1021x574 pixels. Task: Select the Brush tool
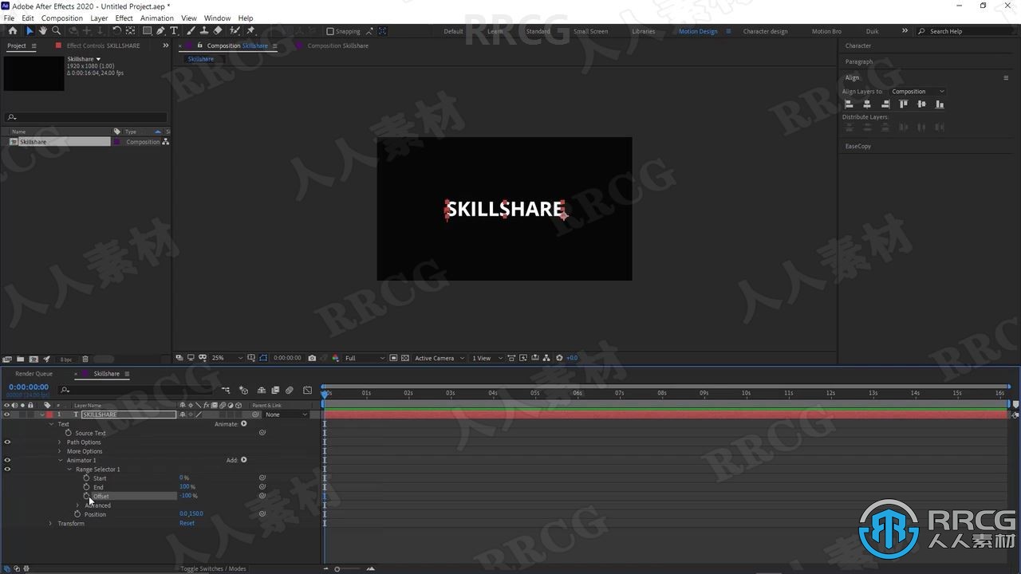[x=191, y=31]
